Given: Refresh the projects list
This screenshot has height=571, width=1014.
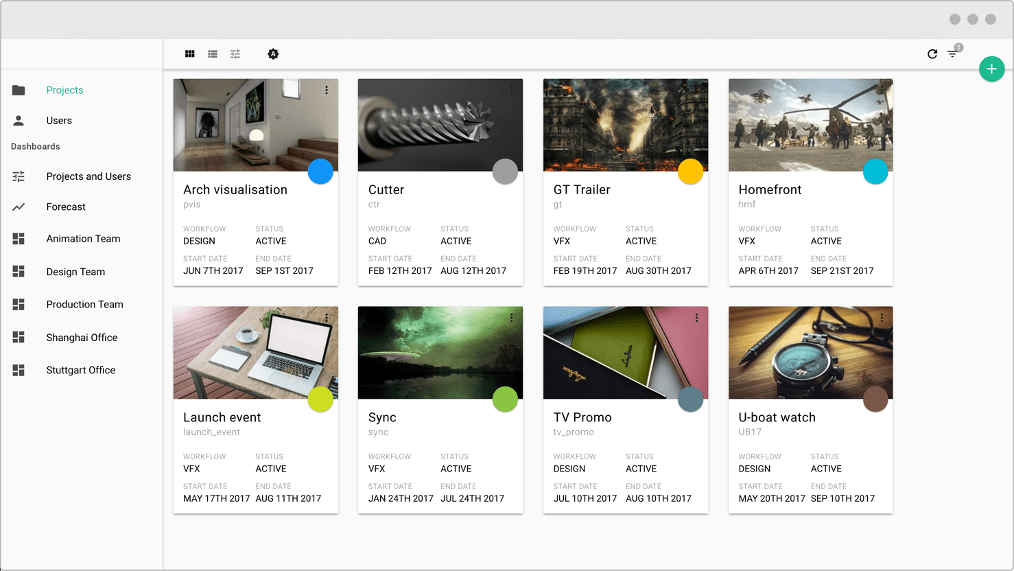Looking at the screenshot, I should (x=932, y=54).
